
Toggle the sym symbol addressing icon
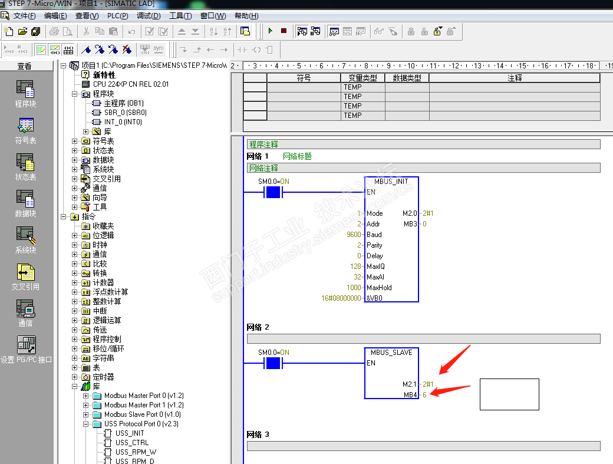(159, 50)
